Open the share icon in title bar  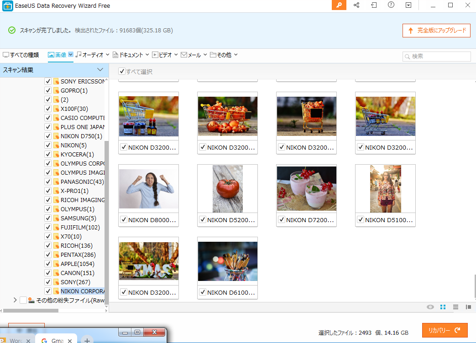click(x=356, y=5)
